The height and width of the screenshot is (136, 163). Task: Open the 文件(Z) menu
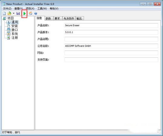[7, 8]
